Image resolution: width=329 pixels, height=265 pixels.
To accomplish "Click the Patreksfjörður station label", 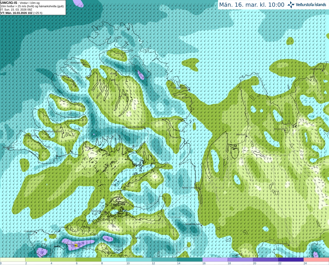I will [30, 135].
